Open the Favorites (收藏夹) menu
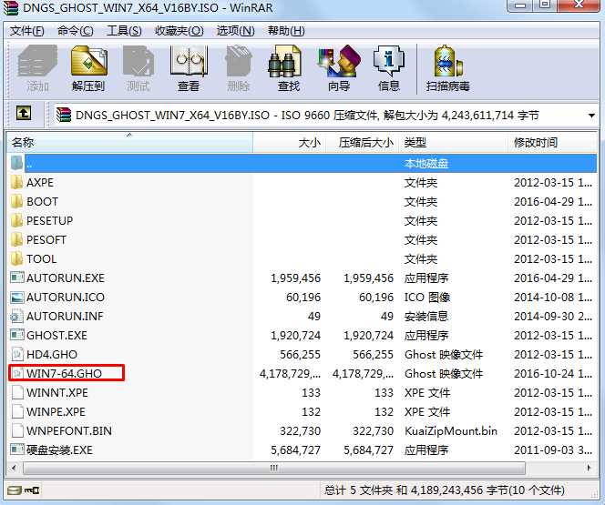The height and width of the screenshot is (505, 605). coord(179,31)
